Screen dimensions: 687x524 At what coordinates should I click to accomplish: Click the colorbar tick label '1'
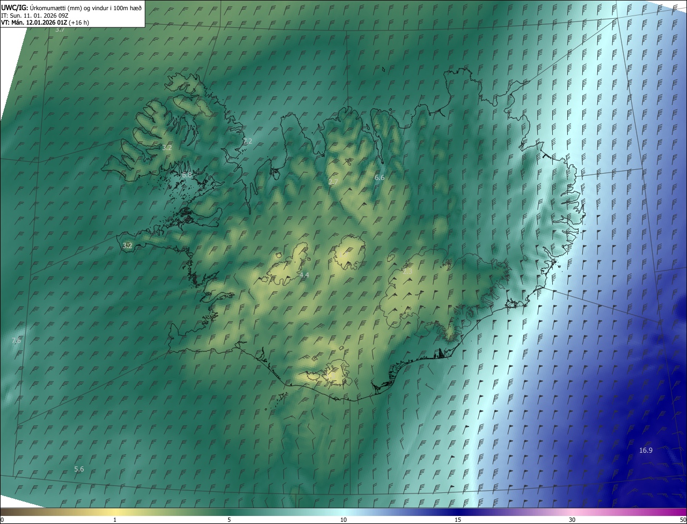click(x=115, y=520)
